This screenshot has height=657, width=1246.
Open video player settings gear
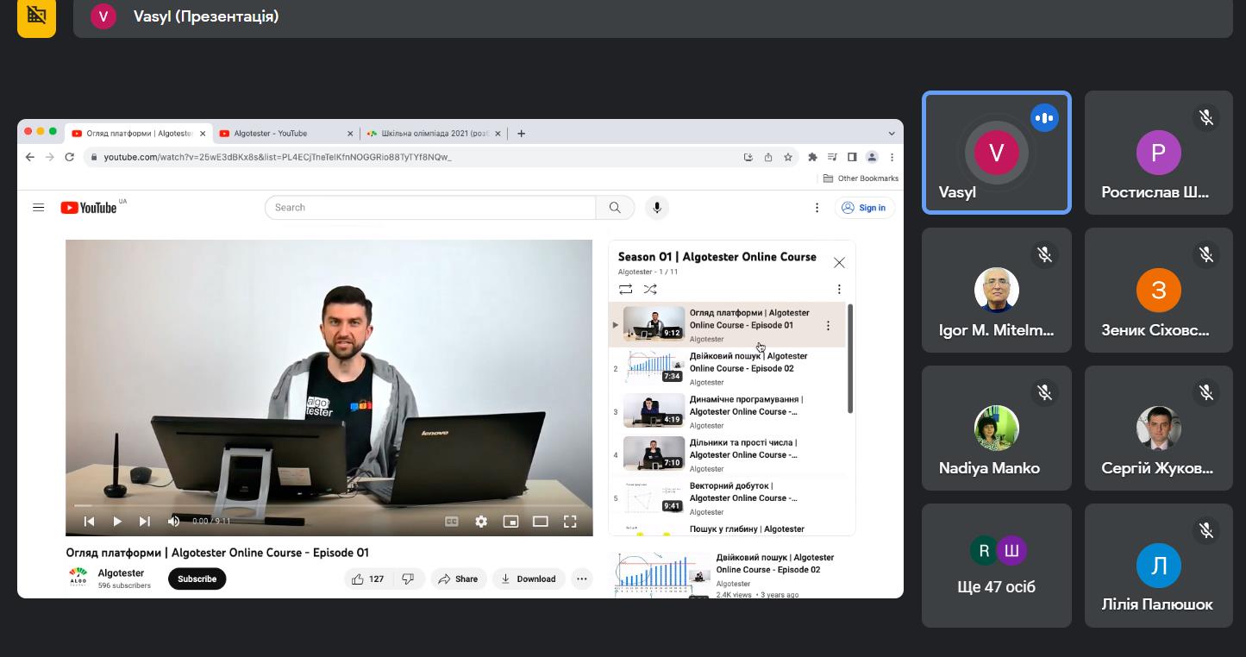click(481, 522)
